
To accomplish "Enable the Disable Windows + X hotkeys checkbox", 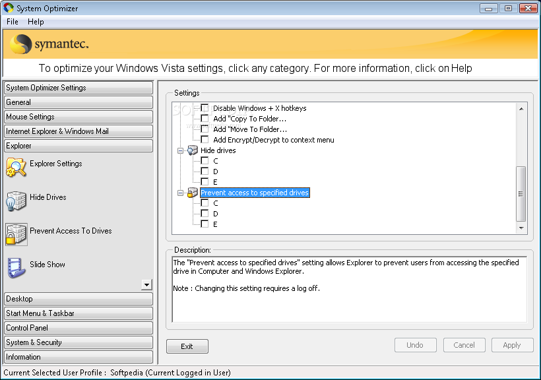I will click(x=205, y=108).
